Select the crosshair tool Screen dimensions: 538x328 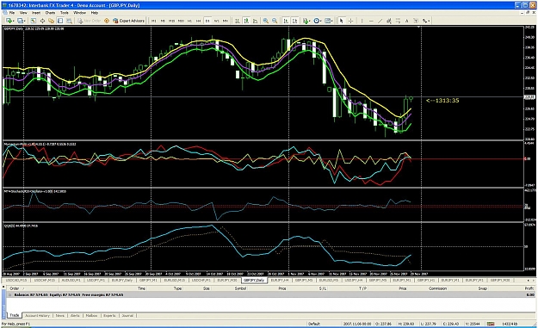(x=350, y=21)
